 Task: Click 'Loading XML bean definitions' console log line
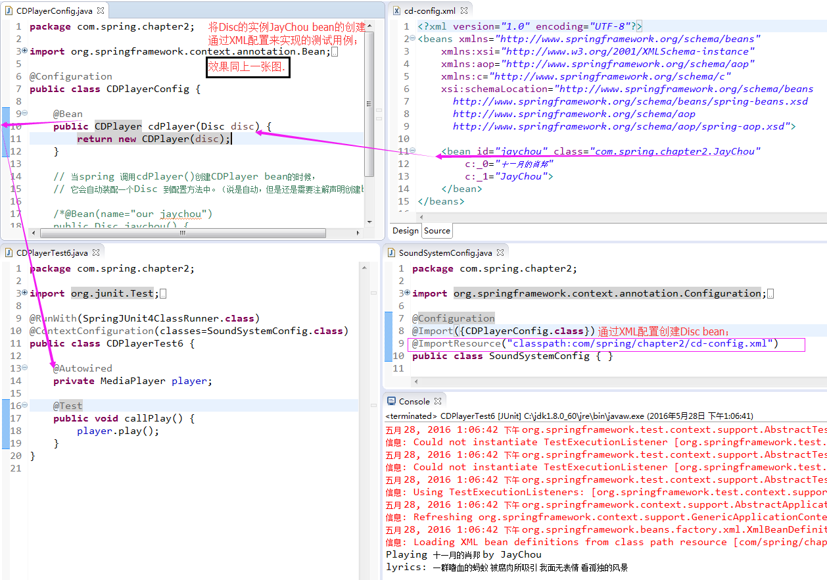[x=605, y=542]
